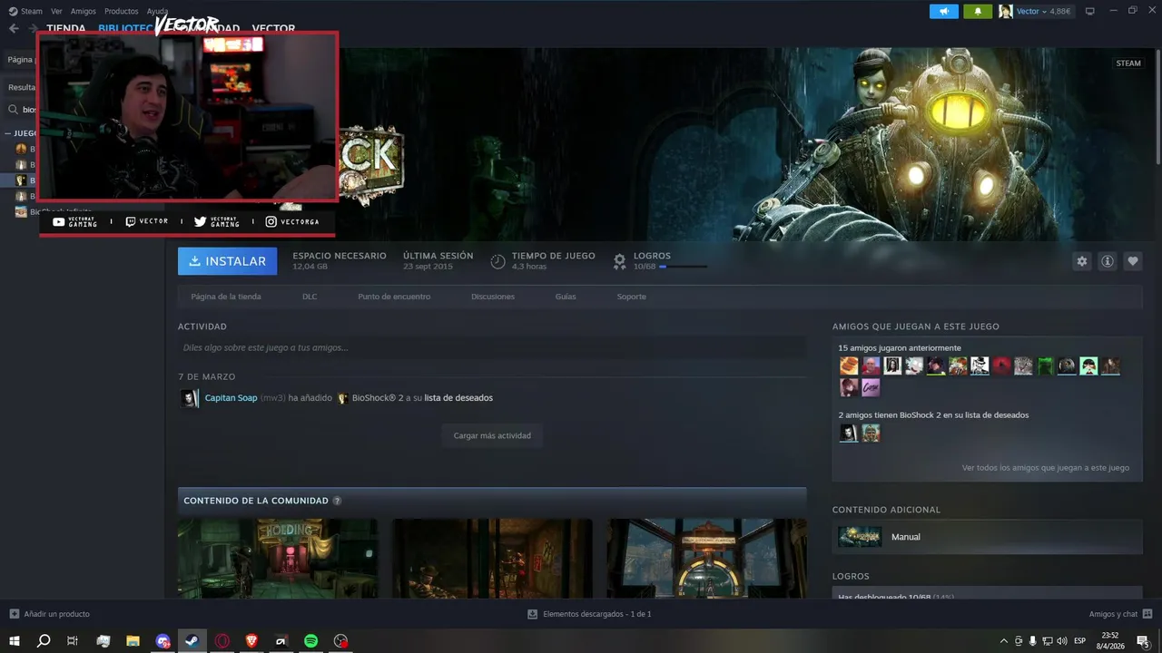Click first wishlist friend avatar

pyautogui.click(x=849, y=433)
